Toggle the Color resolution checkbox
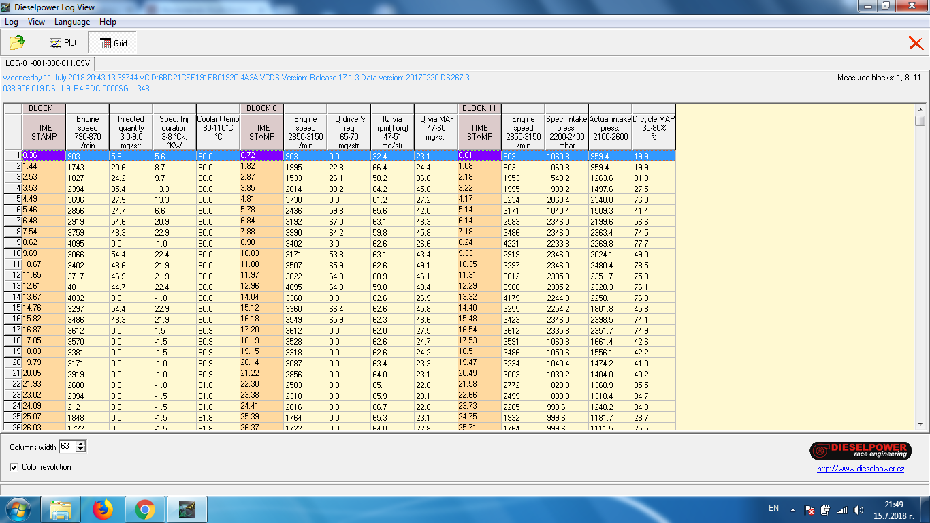 pyautogui.click(x=14, y=467)
